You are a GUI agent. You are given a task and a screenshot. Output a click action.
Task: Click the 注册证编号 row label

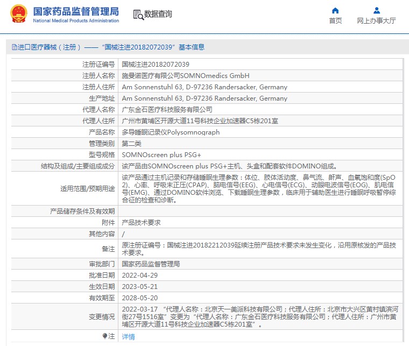click(x=98, y=65)
